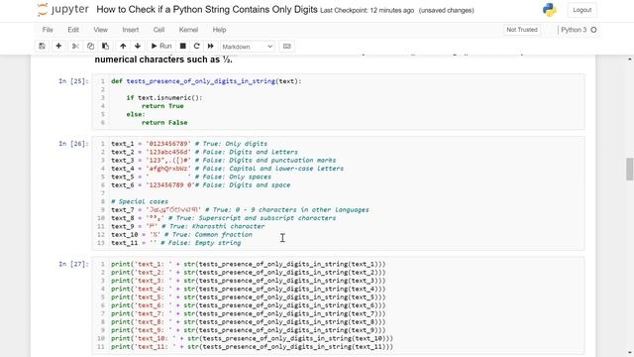The height and width of the screenshot is (357, 634).
Task: Move selected cell up arrow
Action: point(123,47)
